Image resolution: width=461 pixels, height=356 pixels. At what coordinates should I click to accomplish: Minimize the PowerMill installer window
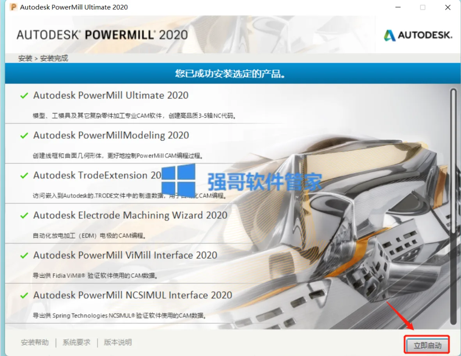click(x=398, y=7)
